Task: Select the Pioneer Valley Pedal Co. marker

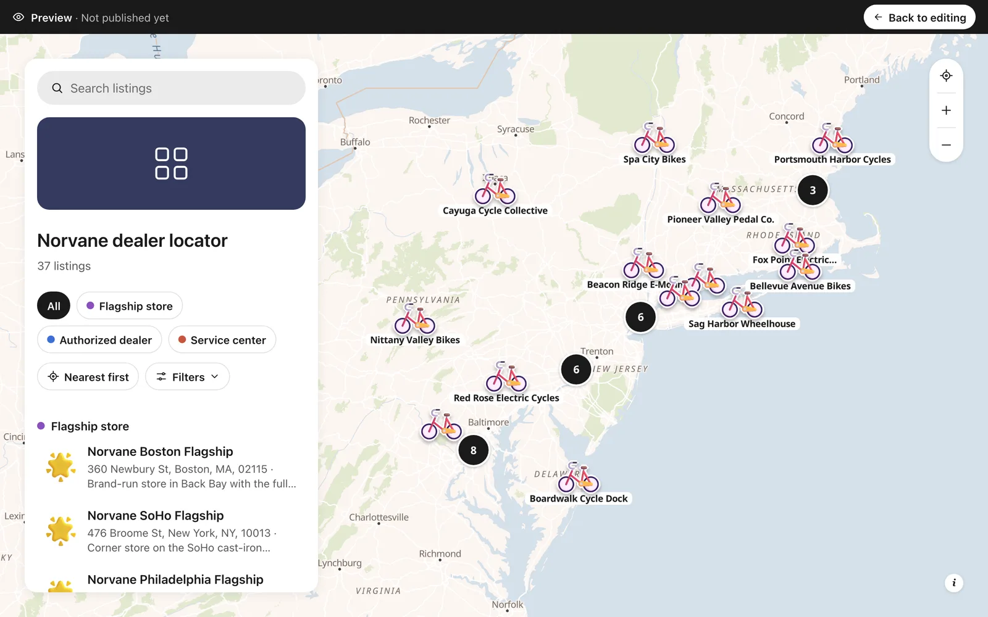Action: tap(721, 198)
